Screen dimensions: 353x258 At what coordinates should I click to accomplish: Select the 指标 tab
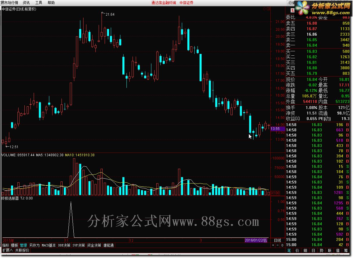[6, 245]
